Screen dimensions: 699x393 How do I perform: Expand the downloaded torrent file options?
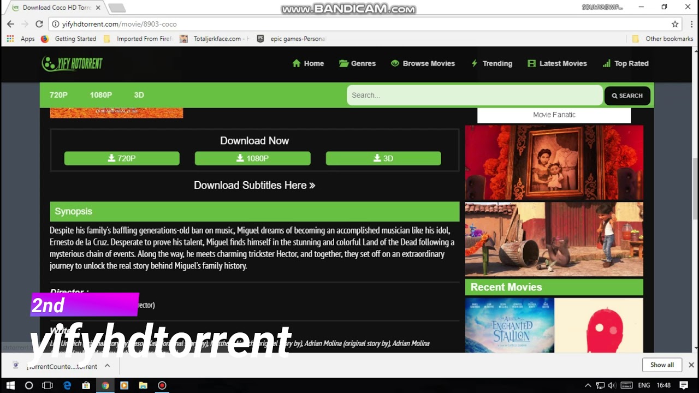click(107, 366)
